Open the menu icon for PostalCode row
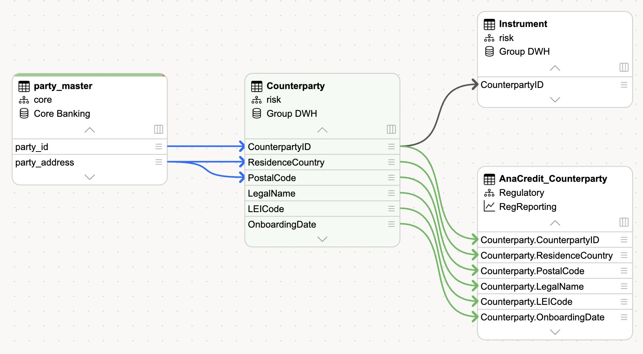643x354 pixels. coord(391,178)
